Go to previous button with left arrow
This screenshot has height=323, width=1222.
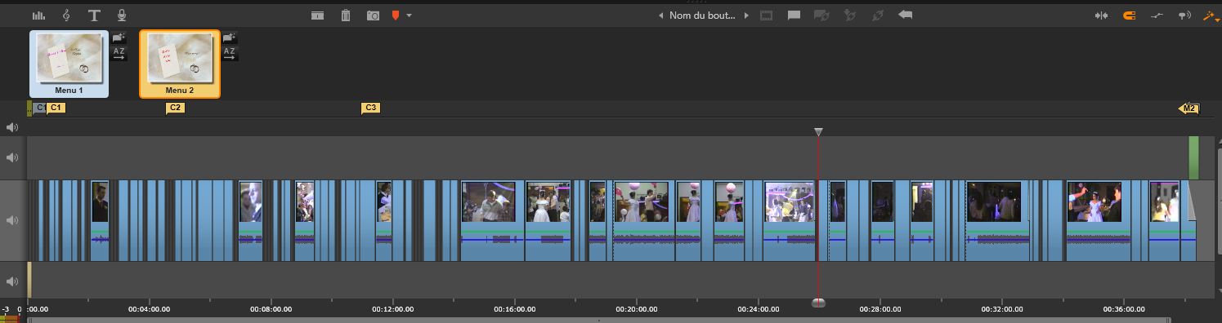pyautogui.click(x=661, y=15)
